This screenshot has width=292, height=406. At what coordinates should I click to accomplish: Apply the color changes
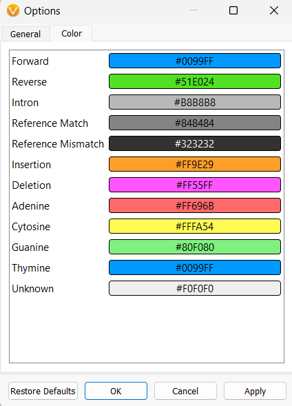[255, 391]
